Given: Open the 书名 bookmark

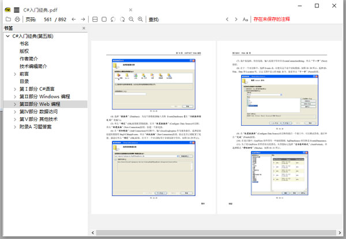Looking at the screenshot, I should 24,44.
